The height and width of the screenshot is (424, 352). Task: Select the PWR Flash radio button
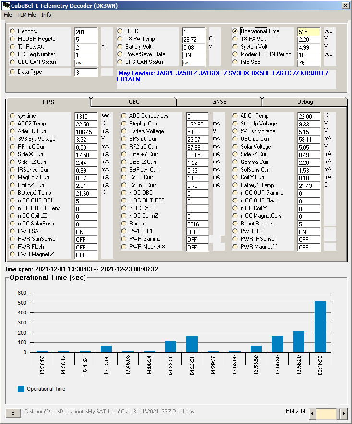tap(12, 247)
